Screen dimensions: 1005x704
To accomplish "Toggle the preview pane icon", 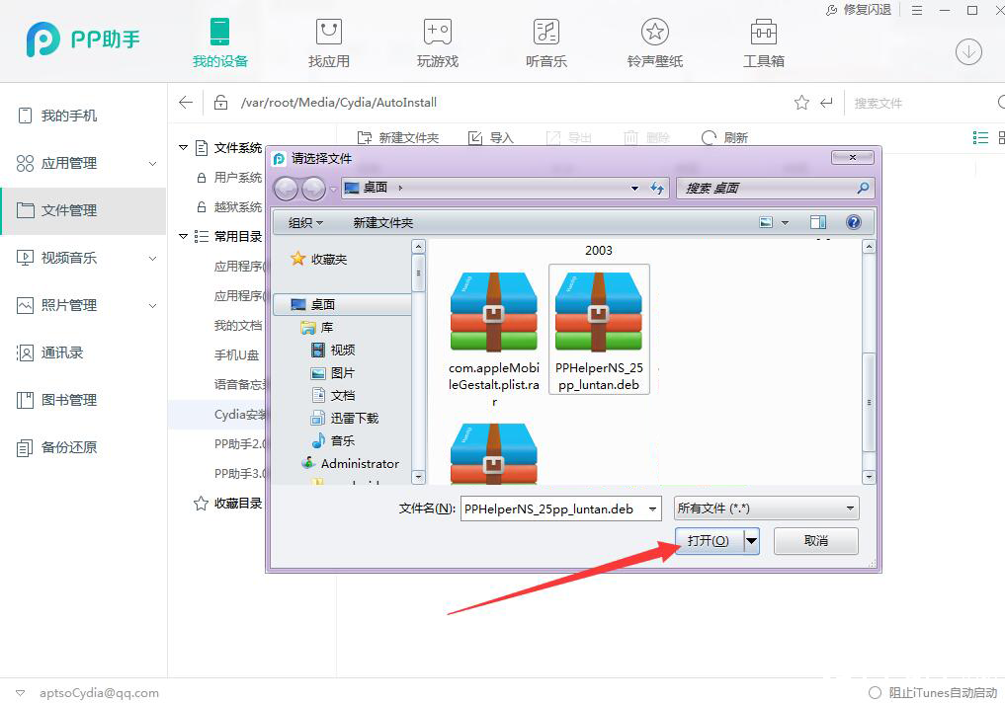I will coord(818,222).
